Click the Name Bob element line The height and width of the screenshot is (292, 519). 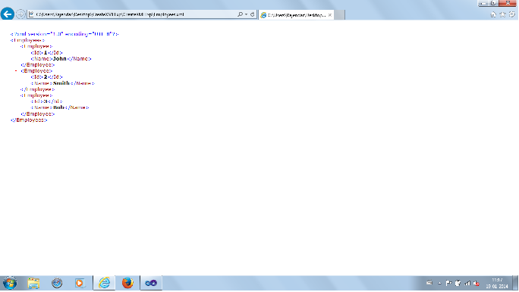tap(60, 107)
